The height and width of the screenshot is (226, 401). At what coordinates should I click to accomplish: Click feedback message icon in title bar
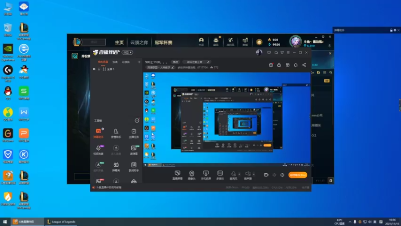[x=269, y=53]
